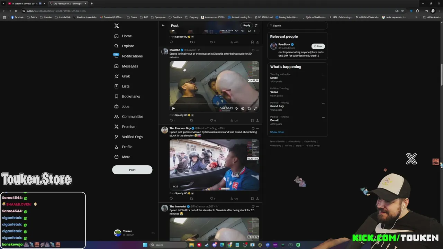Image resolution: width=443 pixels, height=249 pixels.
Task: Open more options on SUAREZ post
Action: (257, 50)
